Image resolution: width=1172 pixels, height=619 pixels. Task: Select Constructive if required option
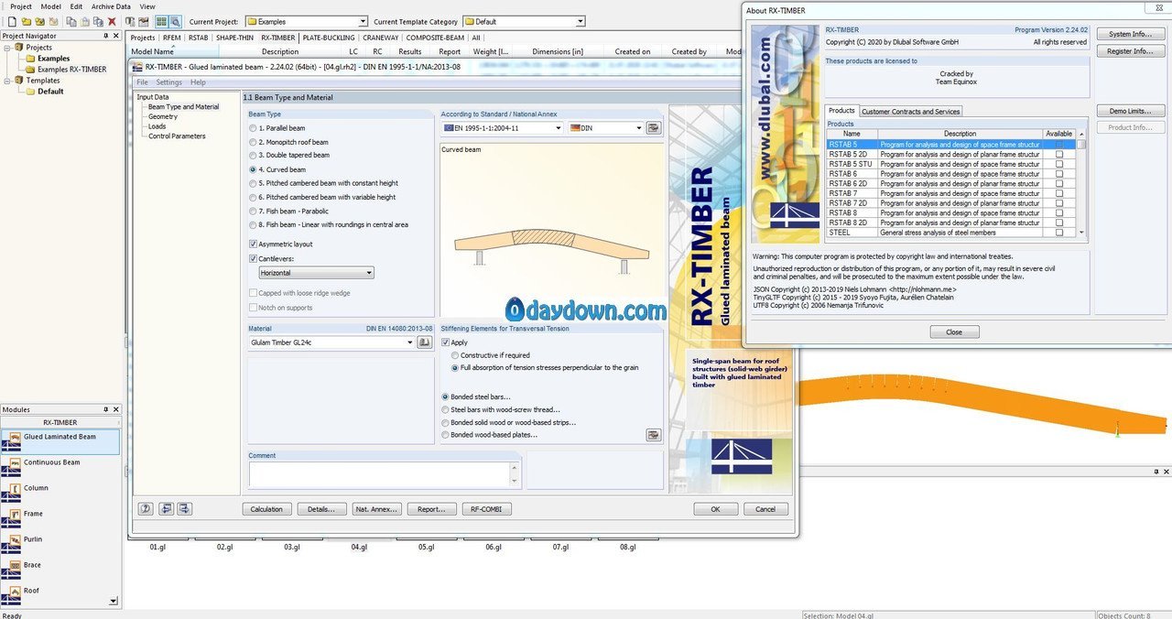455,355
